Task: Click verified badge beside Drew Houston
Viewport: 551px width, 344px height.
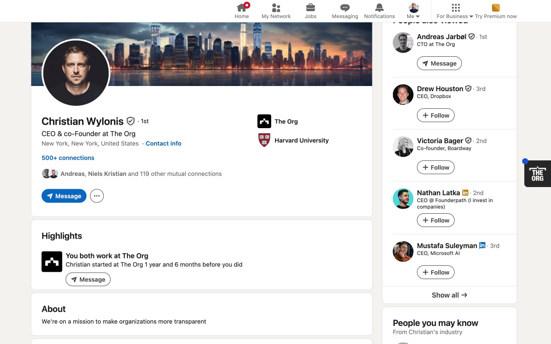Action: click(468, 89)
